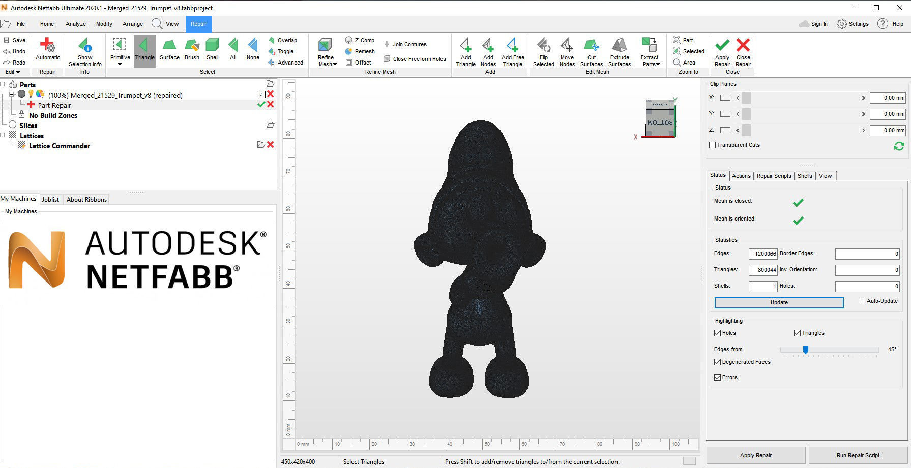This screenshot has width=911, height=468.
Task: Add Triangle to mesh
Action: coord(466,52)
